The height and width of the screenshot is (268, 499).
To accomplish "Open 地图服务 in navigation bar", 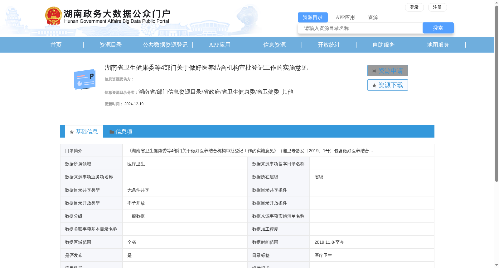I will tap(438, 45).
